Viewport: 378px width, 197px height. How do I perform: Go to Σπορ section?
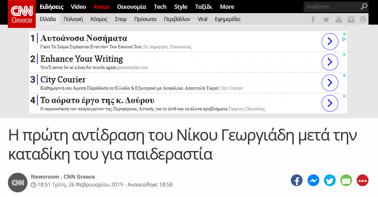[121, 19]
